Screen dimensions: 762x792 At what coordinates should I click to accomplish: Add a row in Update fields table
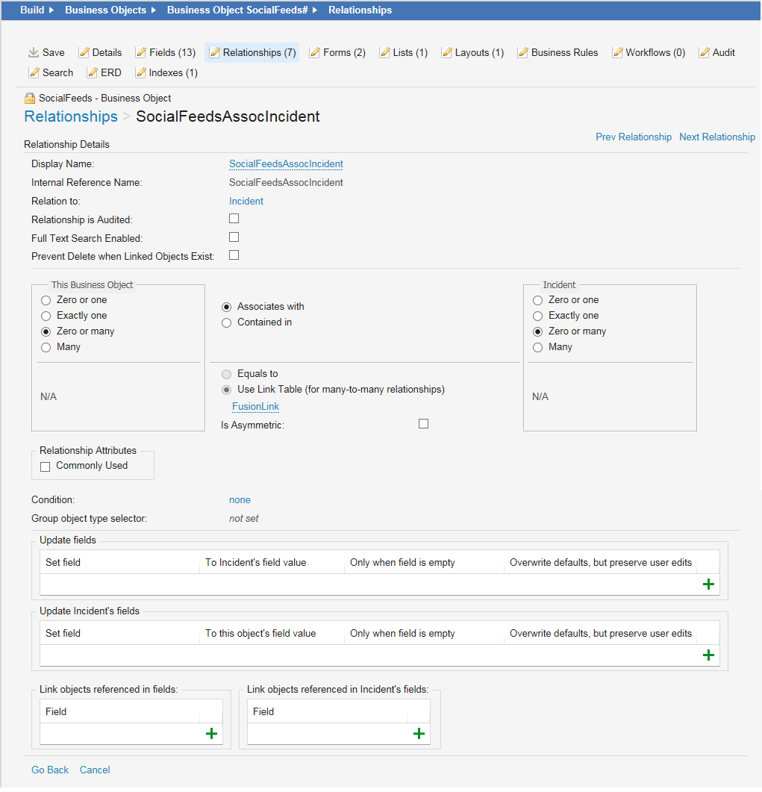tap(708, 584)
